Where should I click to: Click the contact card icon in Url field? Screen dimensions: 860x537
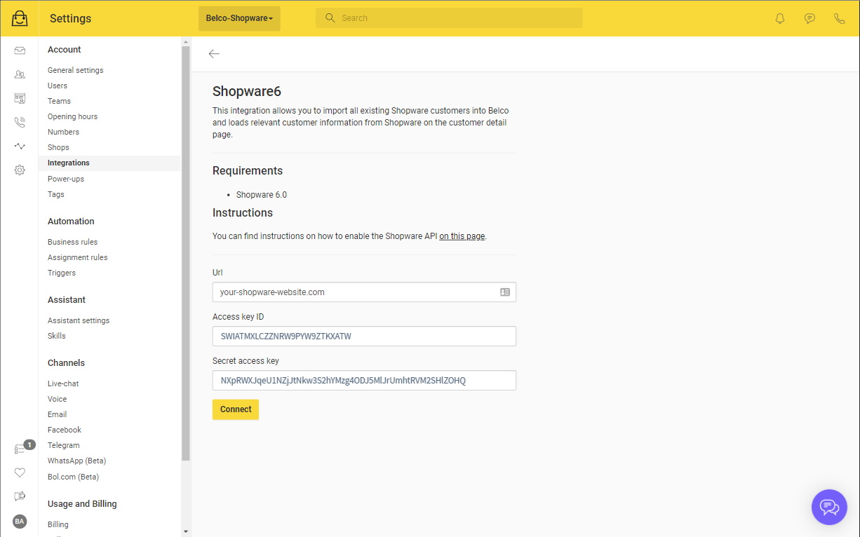point(504,292)
